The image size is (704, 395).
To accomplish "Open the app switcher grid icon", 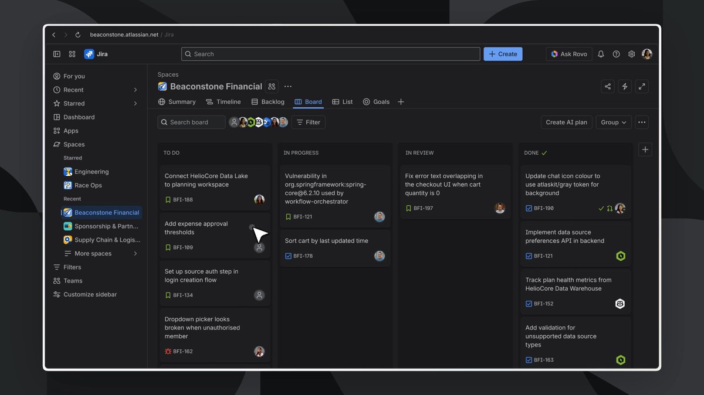I will coord(72,54).
